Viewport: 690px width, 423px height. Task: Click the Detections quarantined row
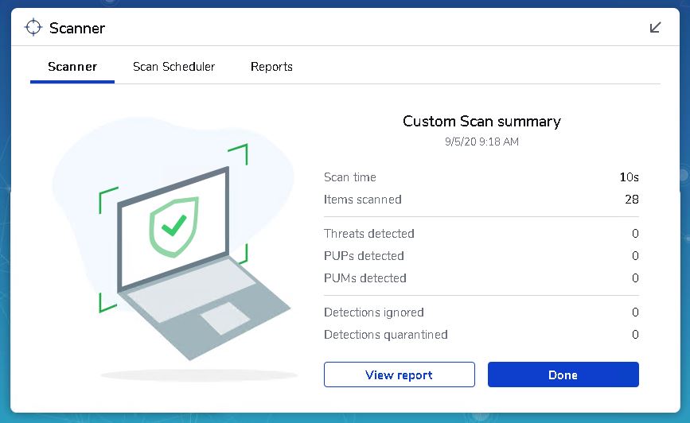click(481, 335)
